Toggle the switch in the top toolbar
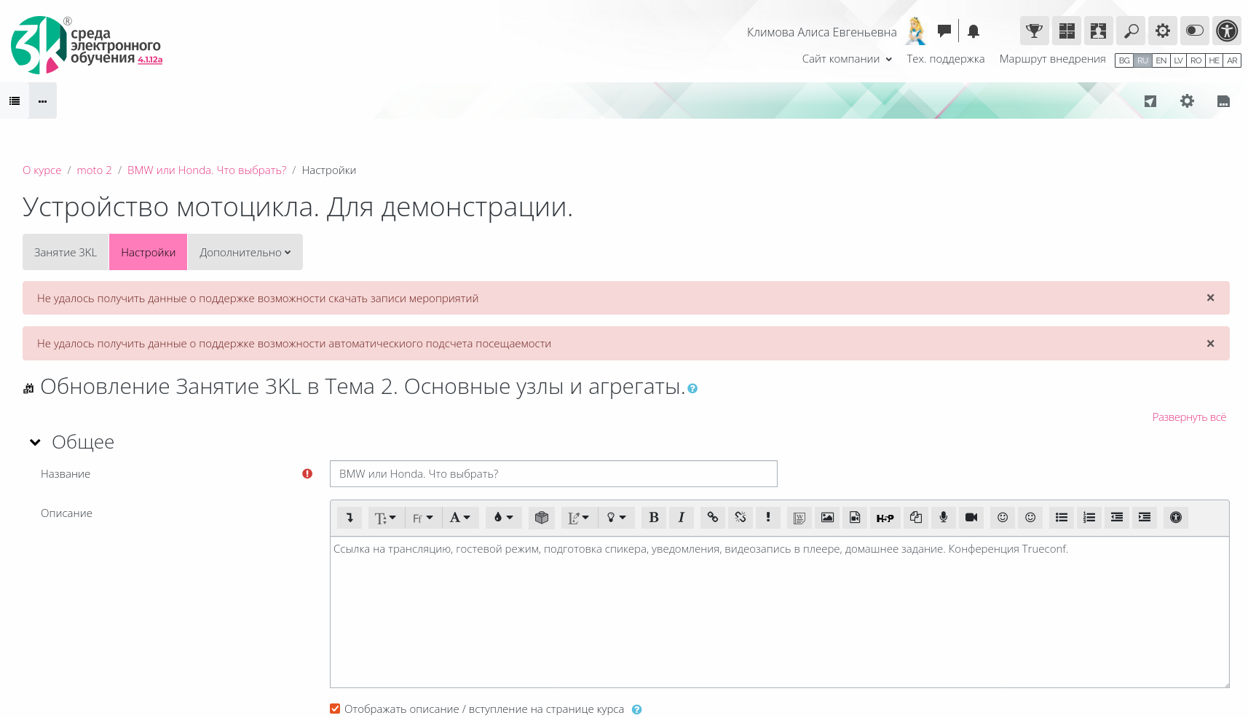 1194,31
